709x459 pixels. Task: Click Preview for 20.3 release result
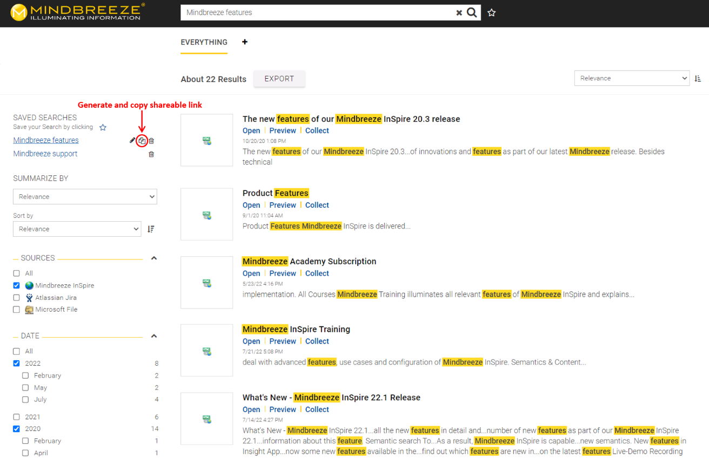283,131
